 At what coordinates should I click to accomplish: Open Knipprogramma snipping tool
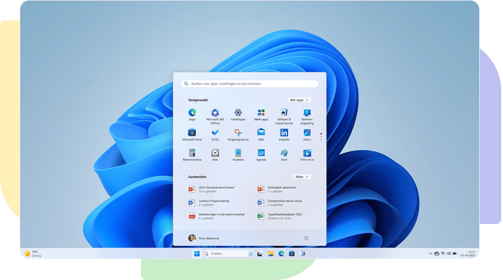pos(238,135)
